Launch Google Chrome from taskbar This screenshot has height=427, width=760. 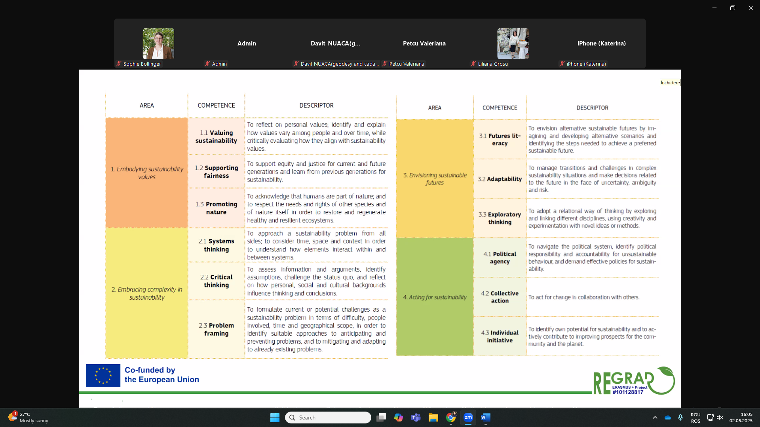pos(451,418)
